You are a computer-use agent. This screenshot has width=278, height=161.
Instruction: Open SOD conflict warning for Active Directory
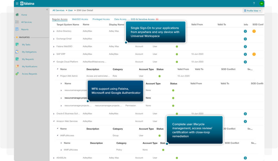click(254, 31)
